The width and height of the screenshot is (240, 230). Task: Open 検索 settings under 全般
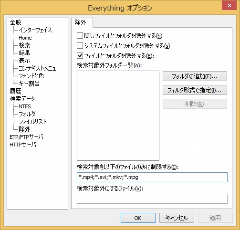click(x=24, y=45)
